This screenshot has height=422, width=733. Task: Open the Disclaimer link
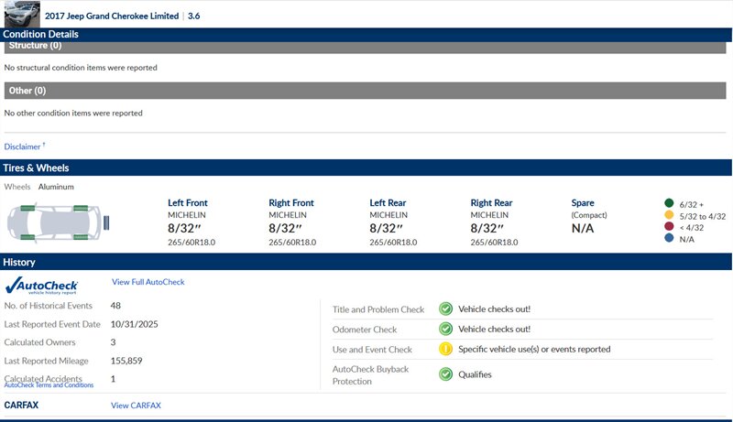pos(23,146)
